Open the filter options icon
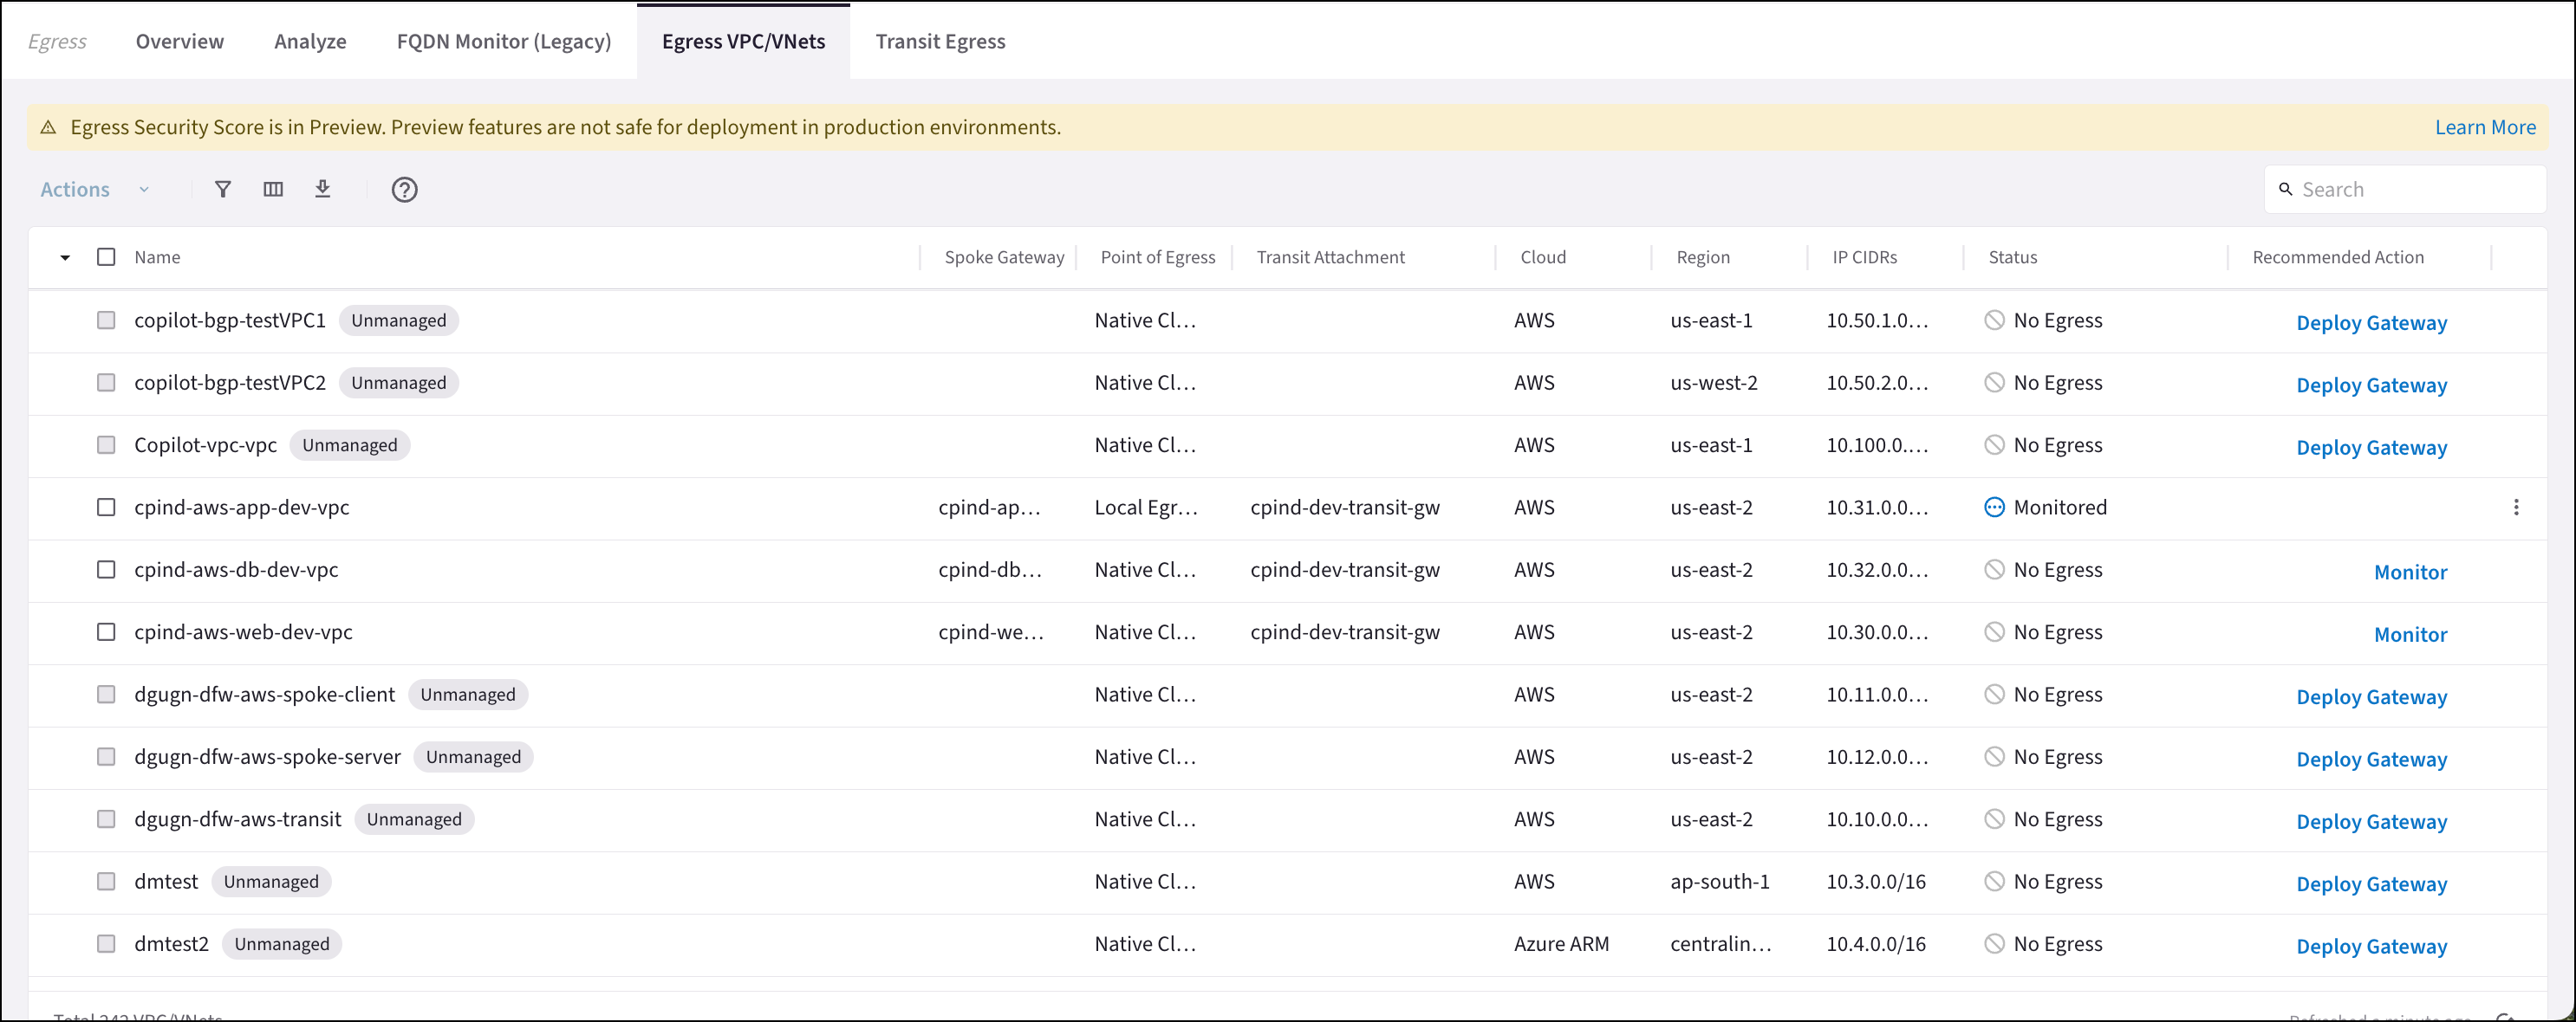Image resolution: width=2576 pixels, height=1022 pixels. (222, 189)
